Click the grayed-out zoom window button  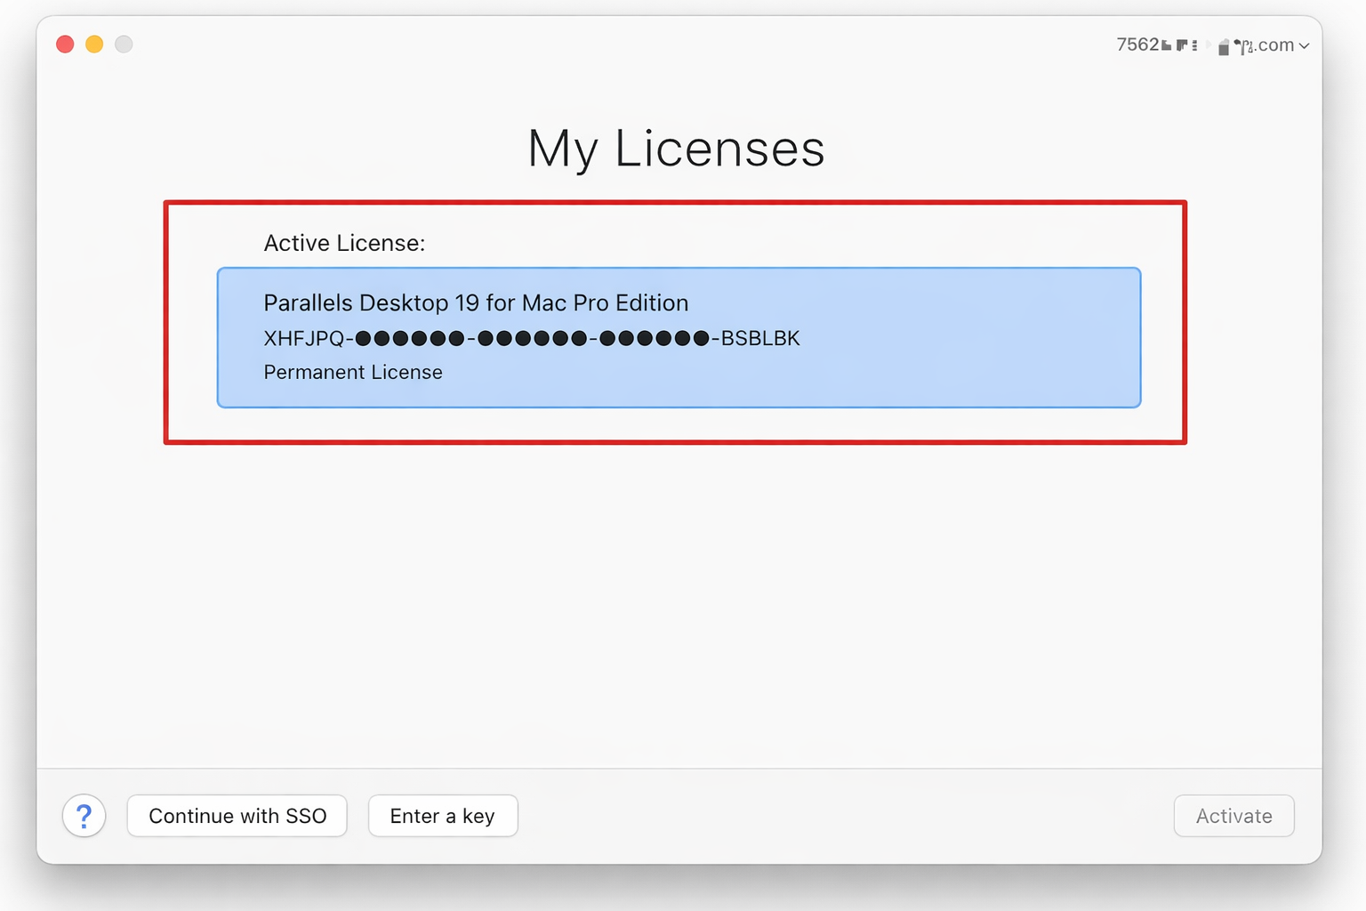pyautogui.click(x=124, y=44)
